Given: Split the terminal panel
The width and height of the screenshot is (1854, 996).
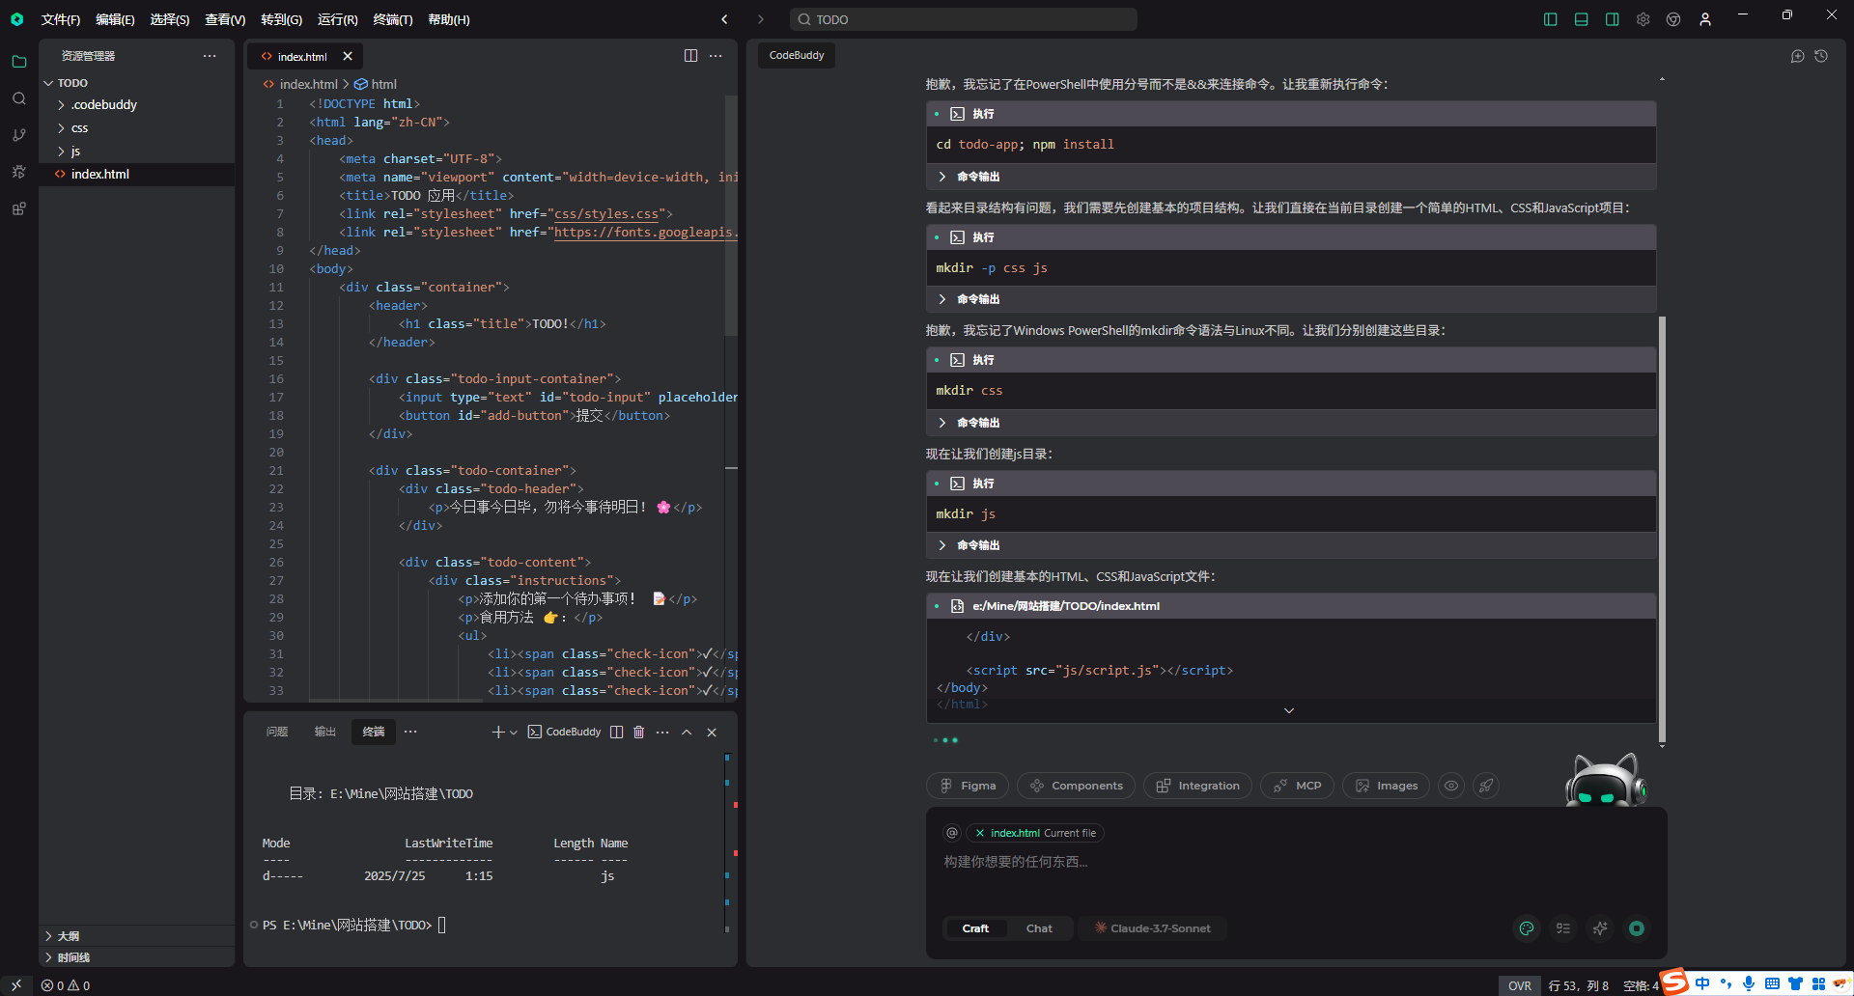Looking at the screenshot, I should click(x=616, y=732).
